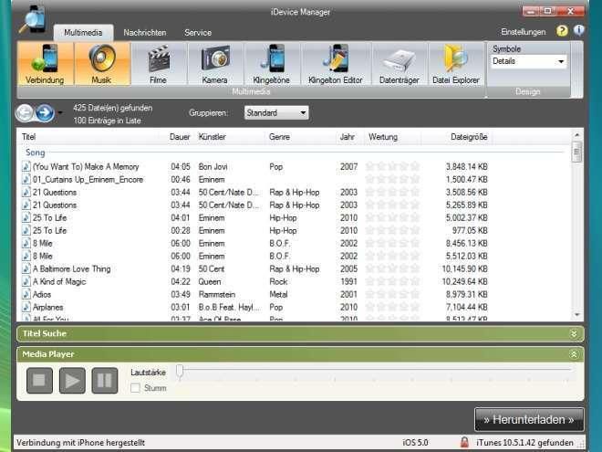Screen dimensions: 602x452
Task: Set star rating for Adios row
Action: point(392,294)
